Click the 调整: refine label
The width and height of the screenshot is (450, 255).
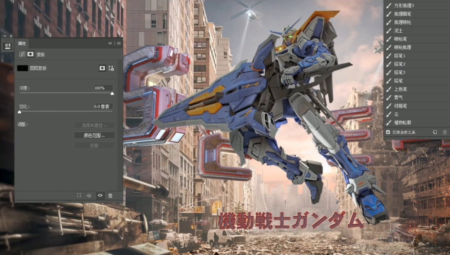tap(22, 124)
